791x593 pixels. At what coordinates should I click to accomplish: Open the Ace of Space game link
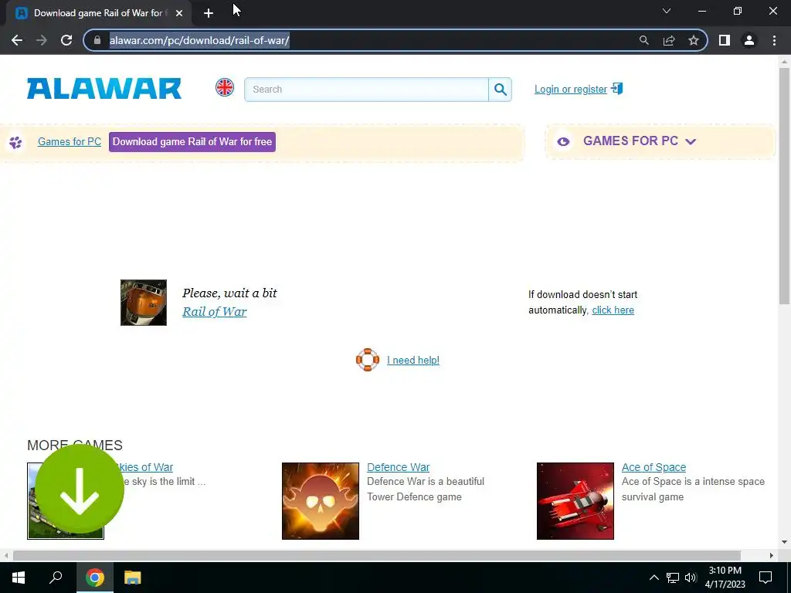pos(654,467)
